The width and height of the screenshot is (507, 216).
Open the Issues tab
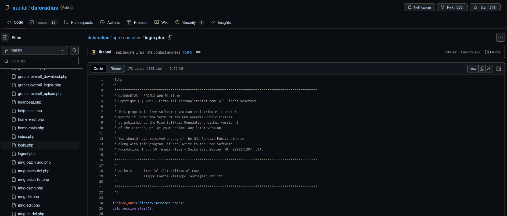click(x=43, y=22)
